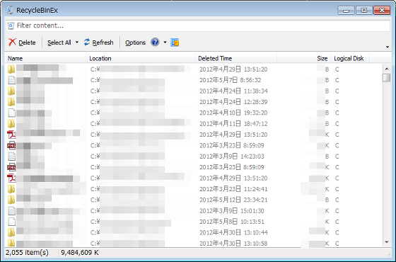Open the dropdown arrow next to Help icon
Image resolution: width=396 pixels, height=262 pixels.
coord(165,42)
